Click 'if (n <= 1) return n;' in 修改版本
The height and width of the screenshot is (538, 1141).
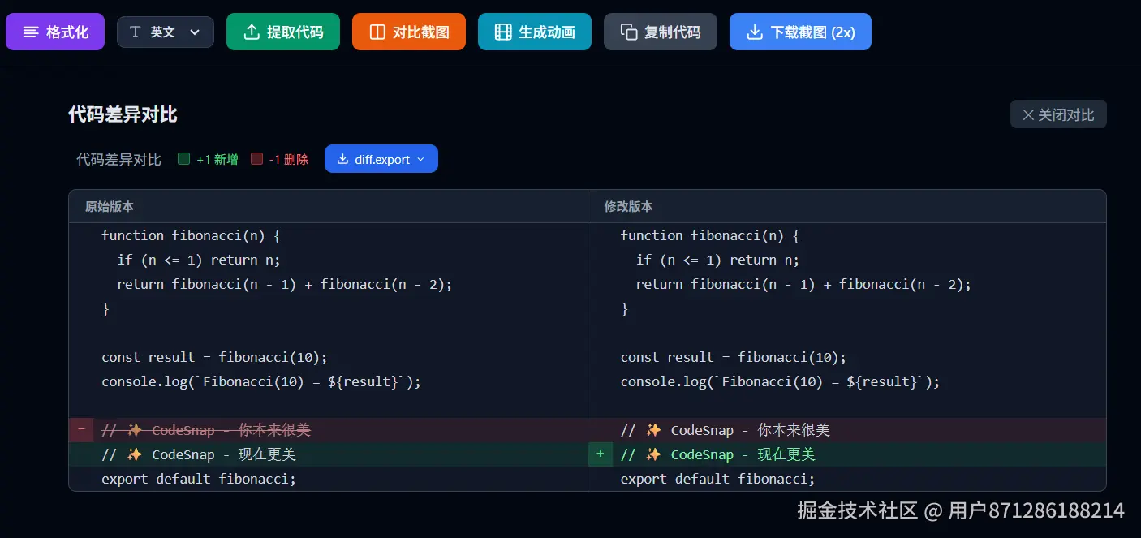pyautogui.click(x=718, y=260)
